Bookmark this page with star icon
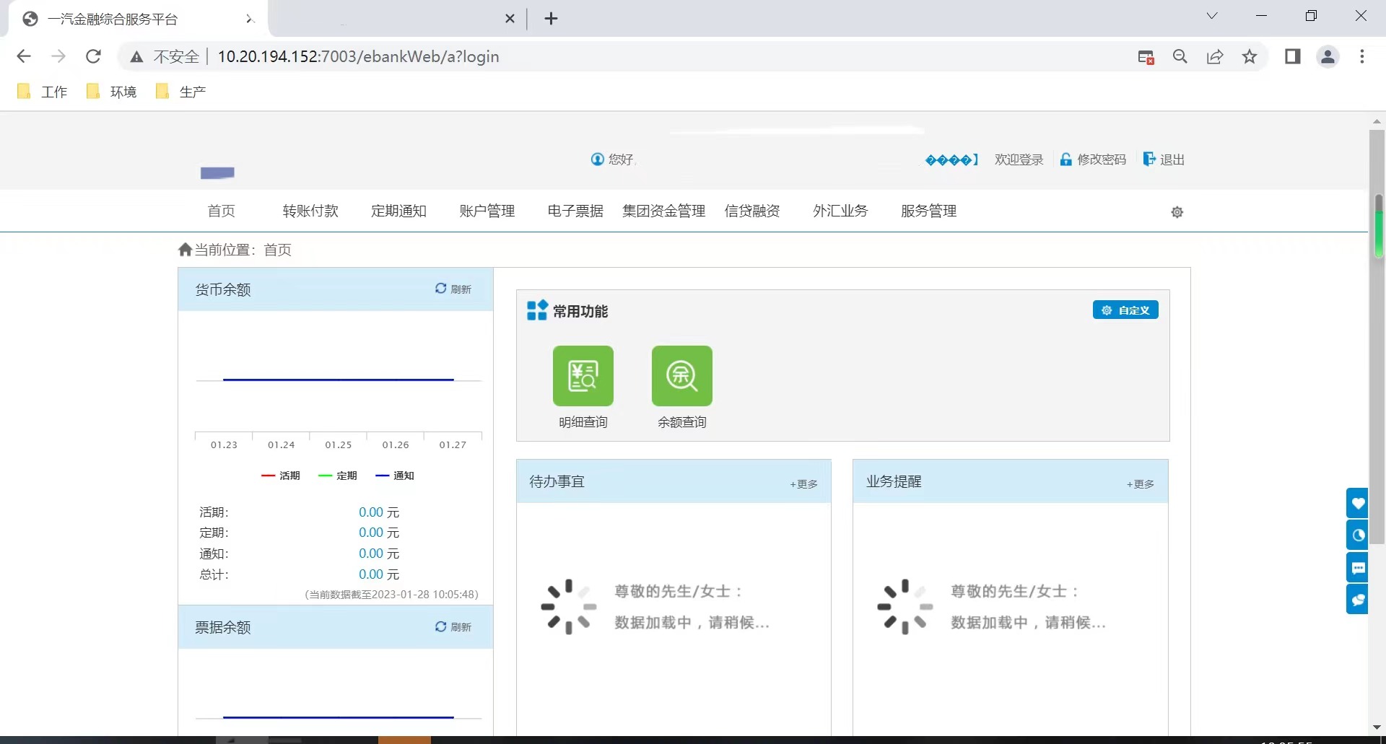 pos(1250,56)
